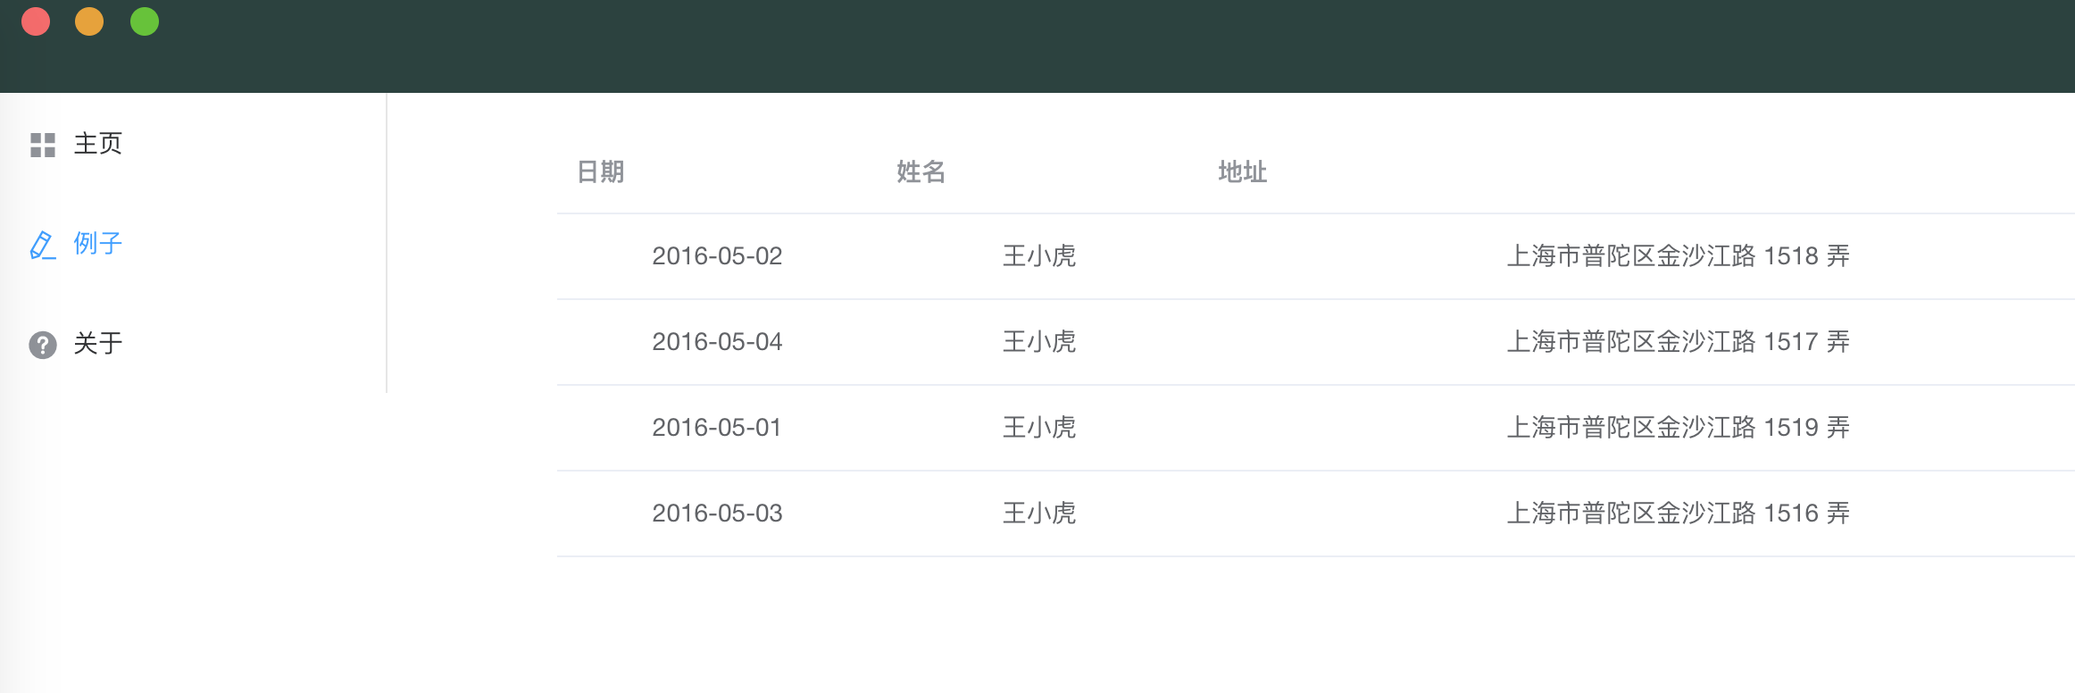
Task: Click the green zoom circle
Action: (144, 21)
